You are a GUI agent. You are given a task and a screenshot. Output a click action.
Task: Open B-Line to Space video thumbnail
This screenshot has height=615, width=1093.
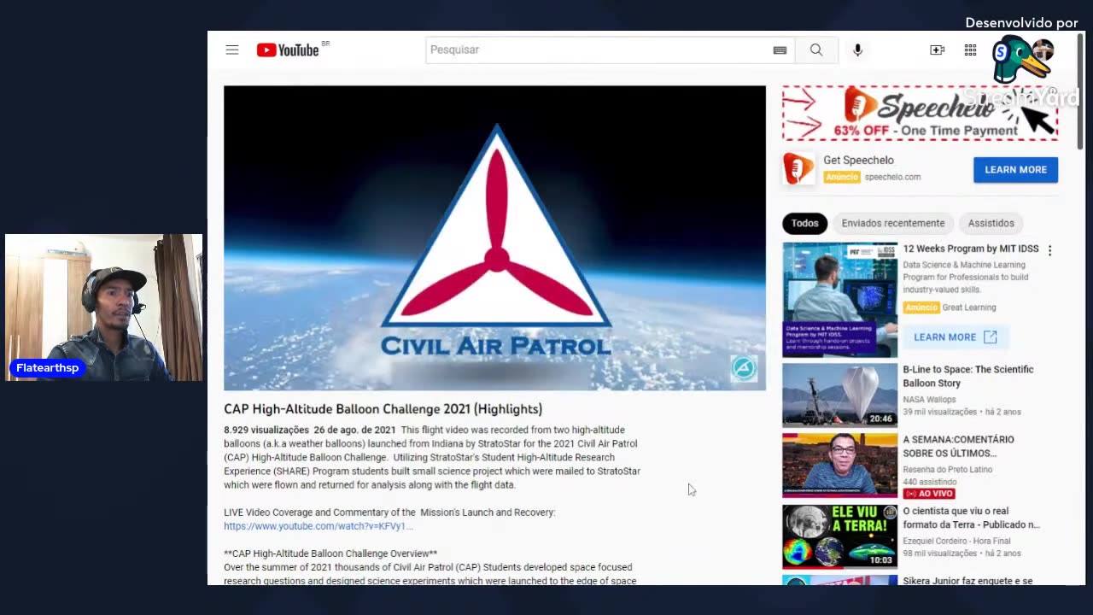839,395
